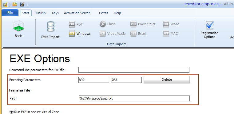Choose Word import type
Image resolution: width=234 pixels, height=114 pixels.
pos(171,24)
